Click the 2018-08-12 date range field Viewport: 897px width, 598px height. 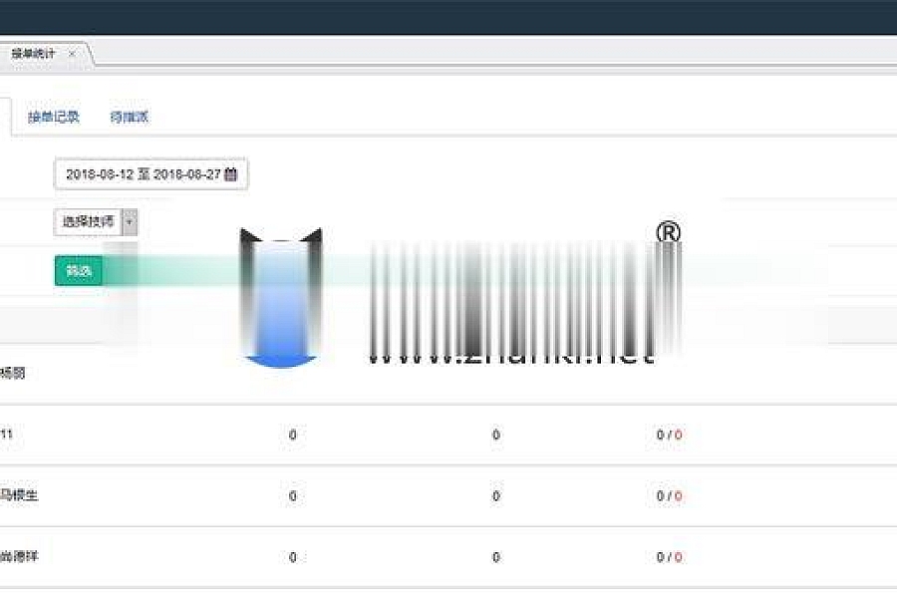click(142, 174)
